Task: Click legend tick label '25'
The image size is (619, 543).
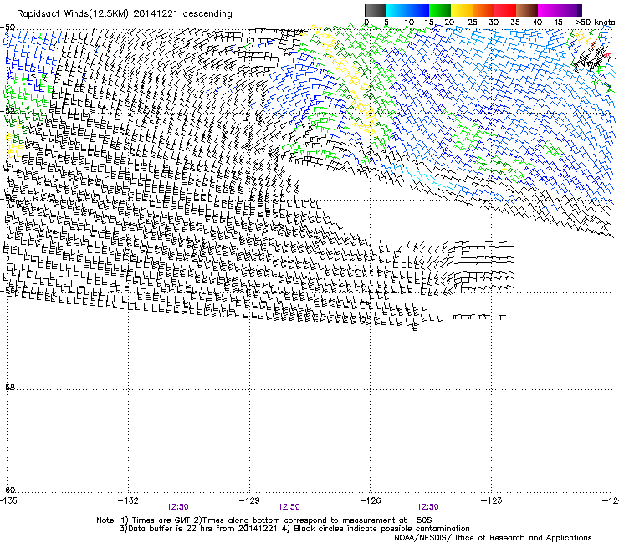Action: click(472, 23)
